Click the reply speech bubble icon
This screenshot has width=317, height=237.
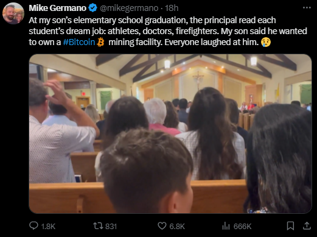point(33,225)
